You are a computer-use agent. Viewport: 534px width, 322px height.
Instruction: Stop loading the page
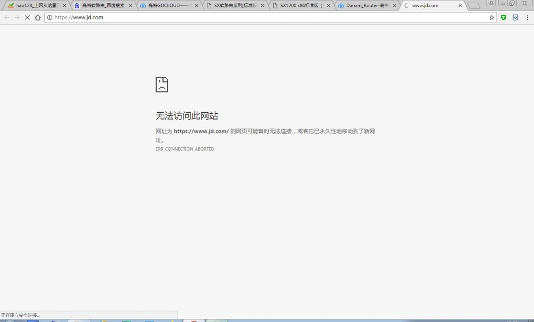(x=28, y=17)
